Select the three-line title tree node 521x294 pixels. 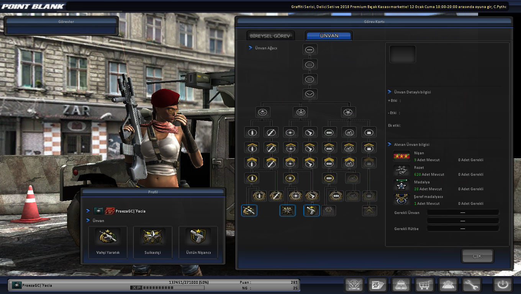tap(310, 79)
